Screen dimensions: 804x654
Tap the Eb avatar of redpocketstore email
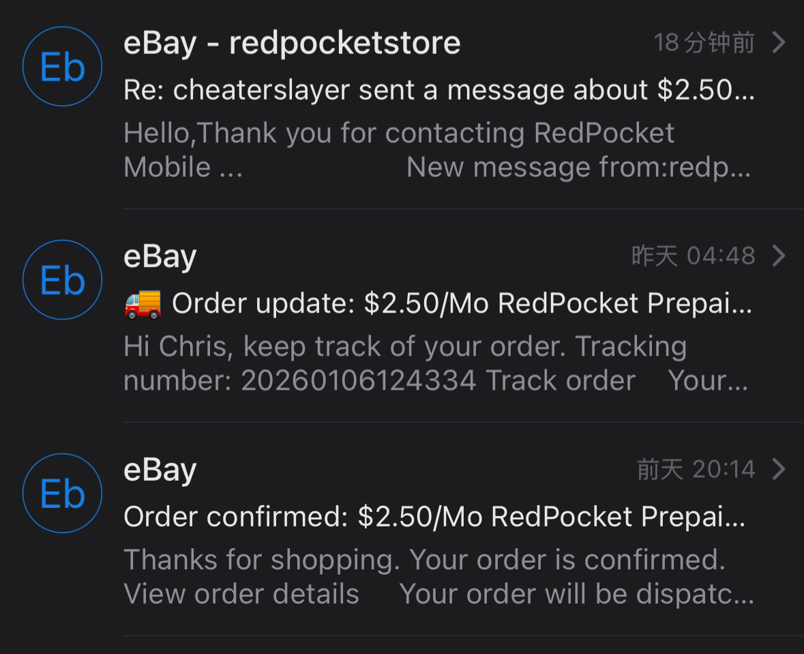[x=62, y=66]
